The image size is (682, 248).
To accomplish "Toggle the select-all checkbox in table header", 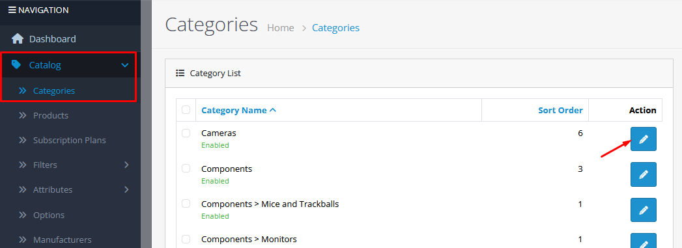I will click(x=186, y=109).
